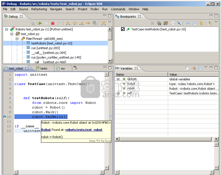The image size is (221, 175).
Task: Close the test_robot editor tab
Action: tap(27, 68)
